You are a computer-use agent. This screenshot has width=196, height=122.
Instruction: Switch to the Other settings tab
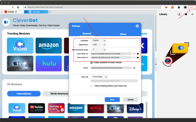[123, 34]
